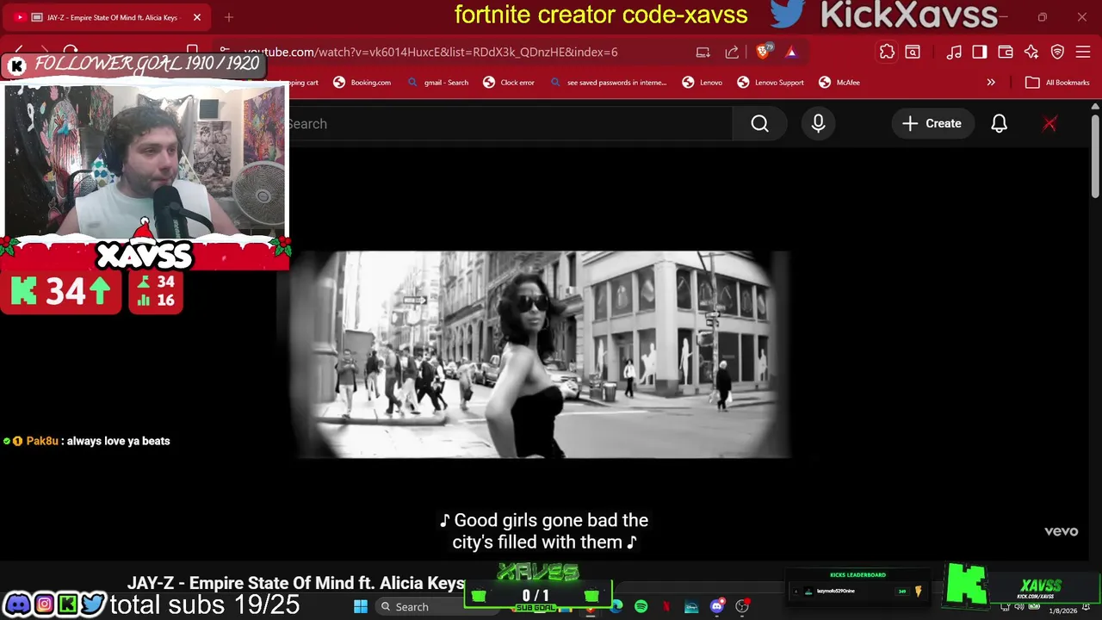Open Netflix from the taskbar
Image resolution: width=1102 pixels, height=620 pixels.
pos(666,606)
